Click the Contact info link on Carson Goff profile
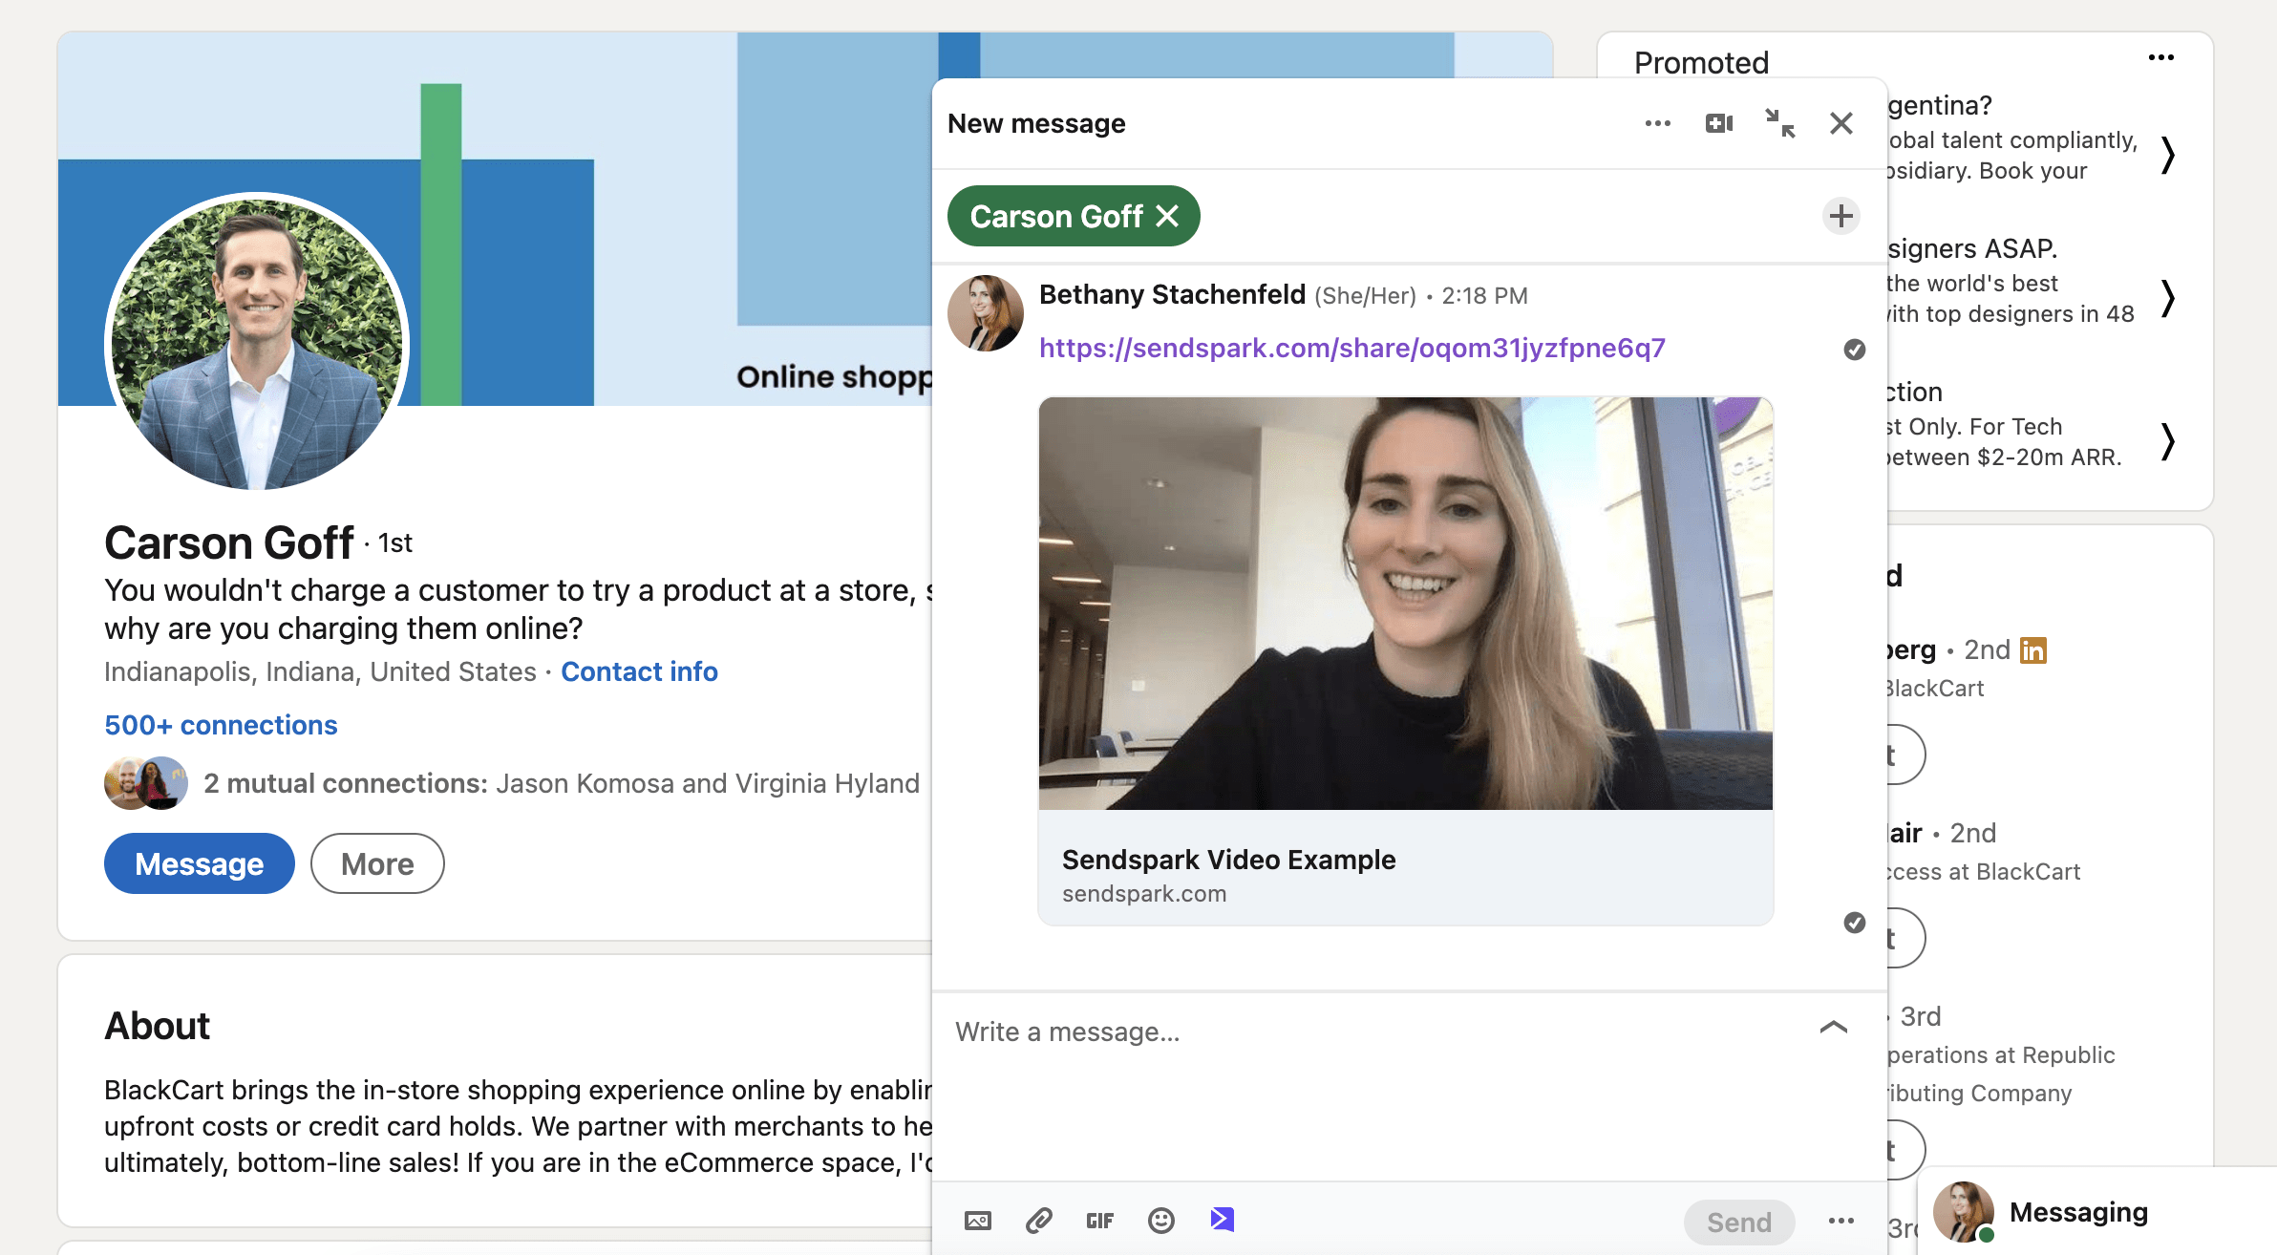This screenshot has height=1255, width=2277. click(638, 670)
